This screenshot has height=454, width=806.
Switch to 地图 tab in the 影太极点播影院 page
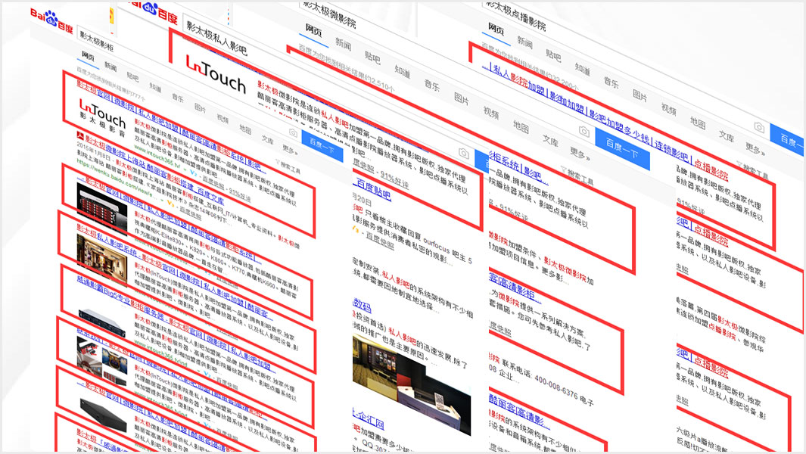coord(698,122)
